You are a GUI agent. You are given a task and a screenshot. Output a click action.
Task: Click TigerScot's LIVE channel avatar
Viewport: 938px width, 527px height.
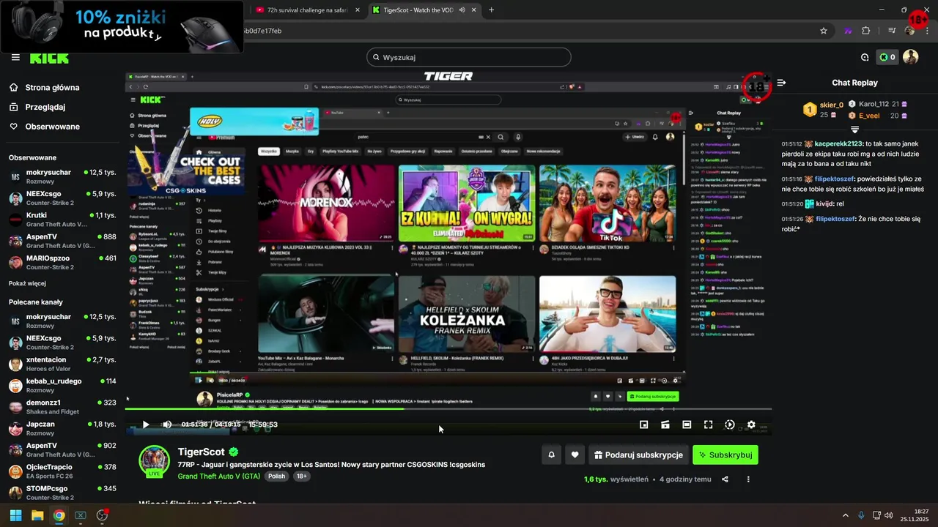point(155,460)
